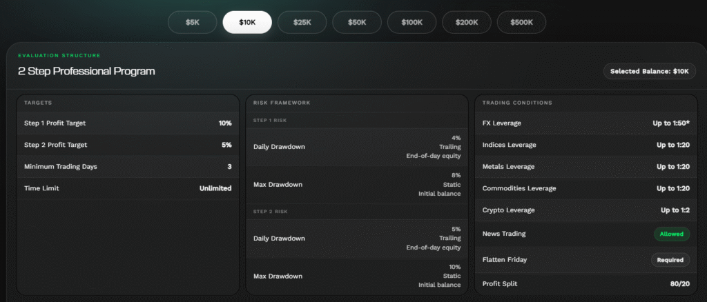This screenshot has width=707, height=302.
Task: Click the News Trading label
Action: [503, 234]
